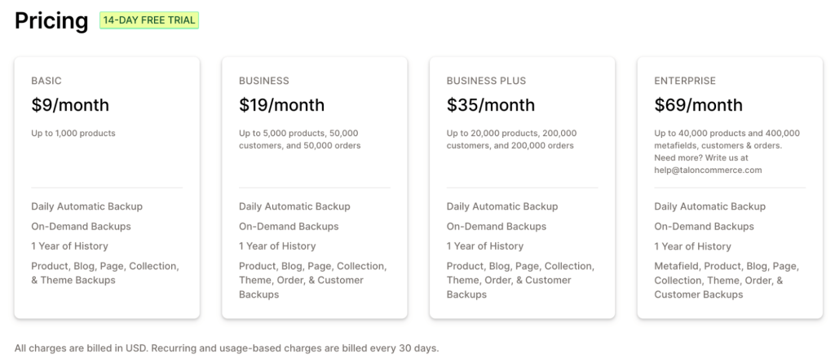
Task: Click Business Plus 20,000 products description
Action: click(x=512, y=139)
